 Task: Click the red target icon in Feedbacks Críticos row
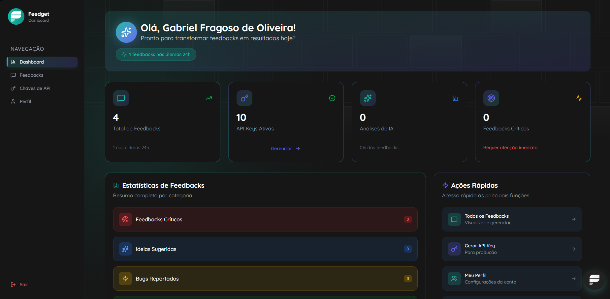[125, 219]
